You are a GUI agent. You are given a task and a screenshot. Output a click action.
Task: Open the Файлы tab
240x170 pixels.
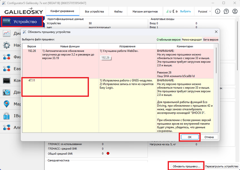click(118, 11)
